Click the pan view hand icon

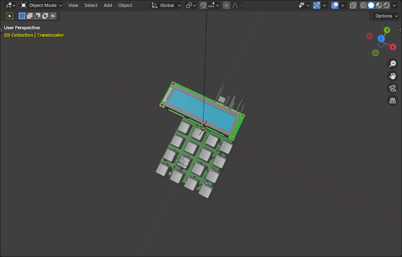tap(392, 76)
